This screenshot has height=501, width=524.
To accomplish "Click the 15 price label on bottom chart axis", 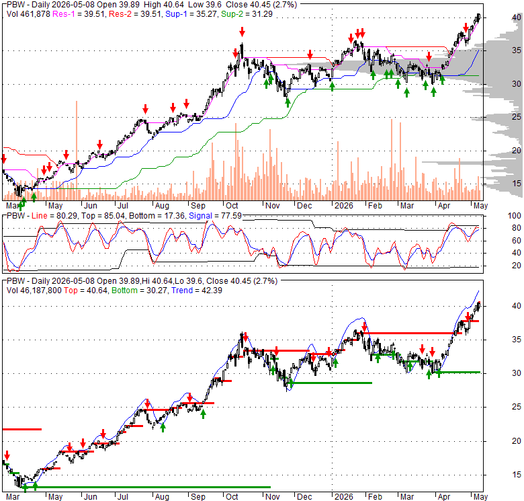I will pos(517,474).
